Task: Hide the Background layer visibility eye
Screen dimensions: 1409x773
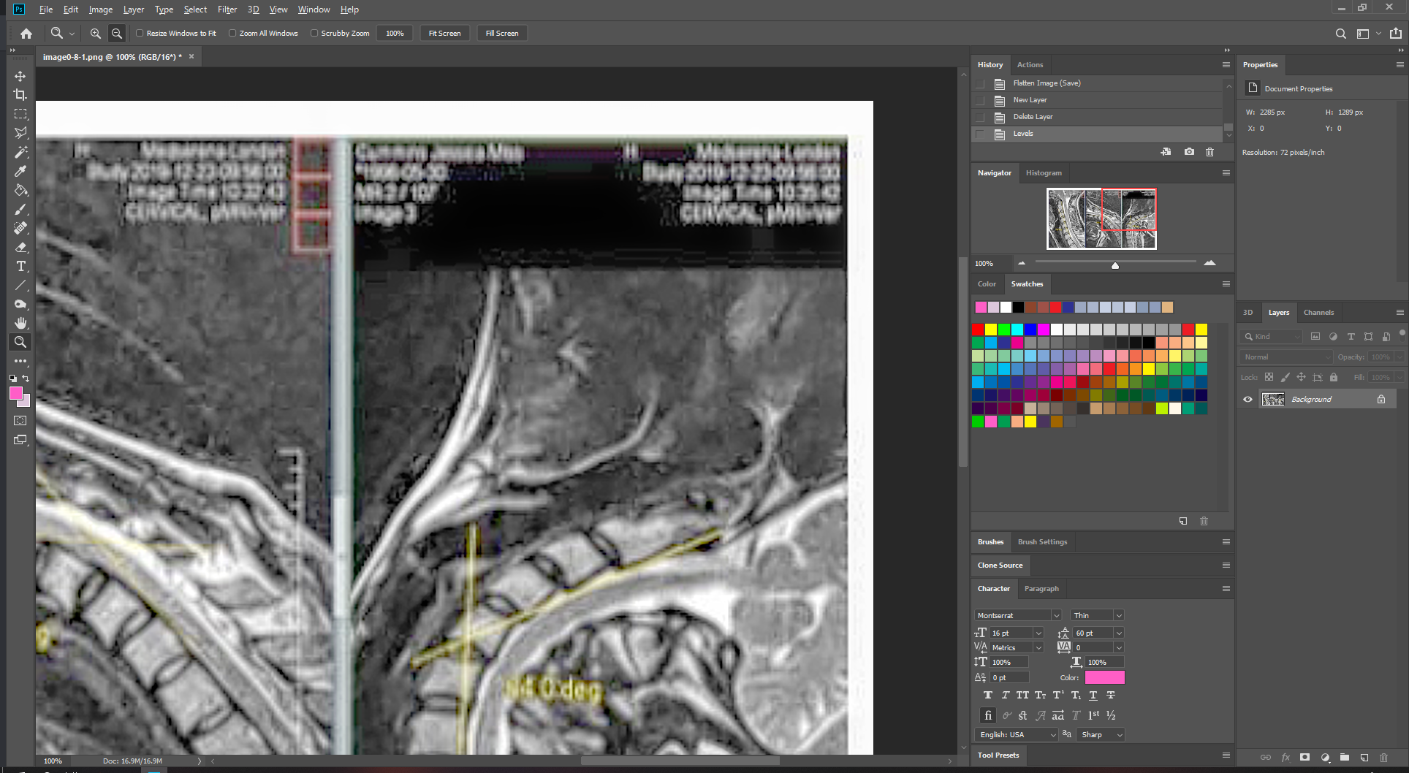Action: point(1248,400)
